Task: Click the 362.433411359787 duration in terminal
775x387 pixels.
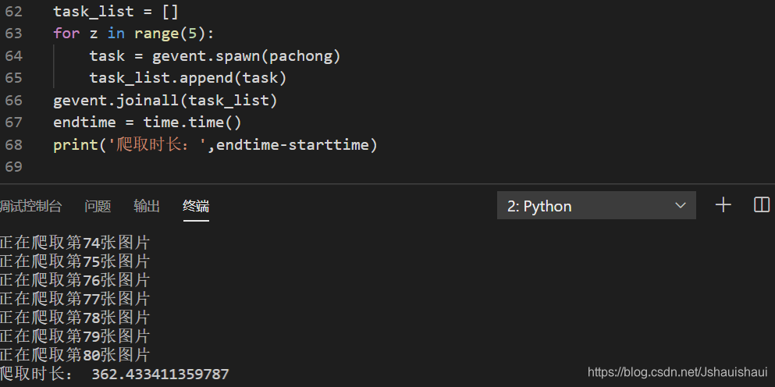Action: pos(160,375)
